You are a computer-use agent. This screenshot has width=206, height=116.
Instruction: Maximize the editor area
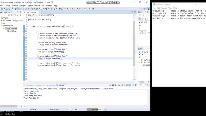pyautogui.click(x=135, y=12)
